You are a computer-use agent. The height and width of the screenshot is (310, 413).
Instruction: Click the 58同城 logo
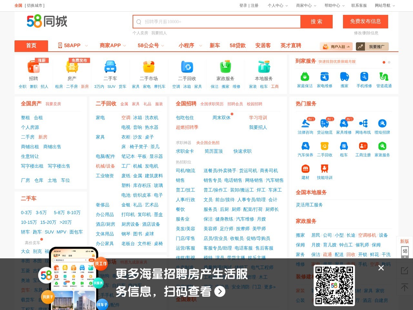47,21
